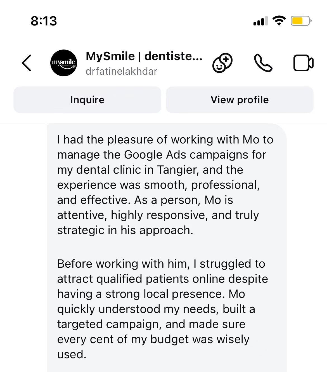
Task: Tap the line "strategic in his approach."
Action: coord(125,230)
